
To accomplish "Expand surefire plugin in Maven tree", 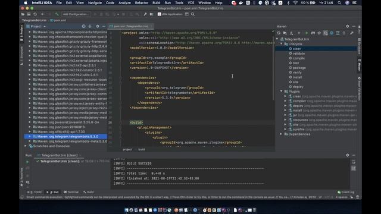I will 285,130.
